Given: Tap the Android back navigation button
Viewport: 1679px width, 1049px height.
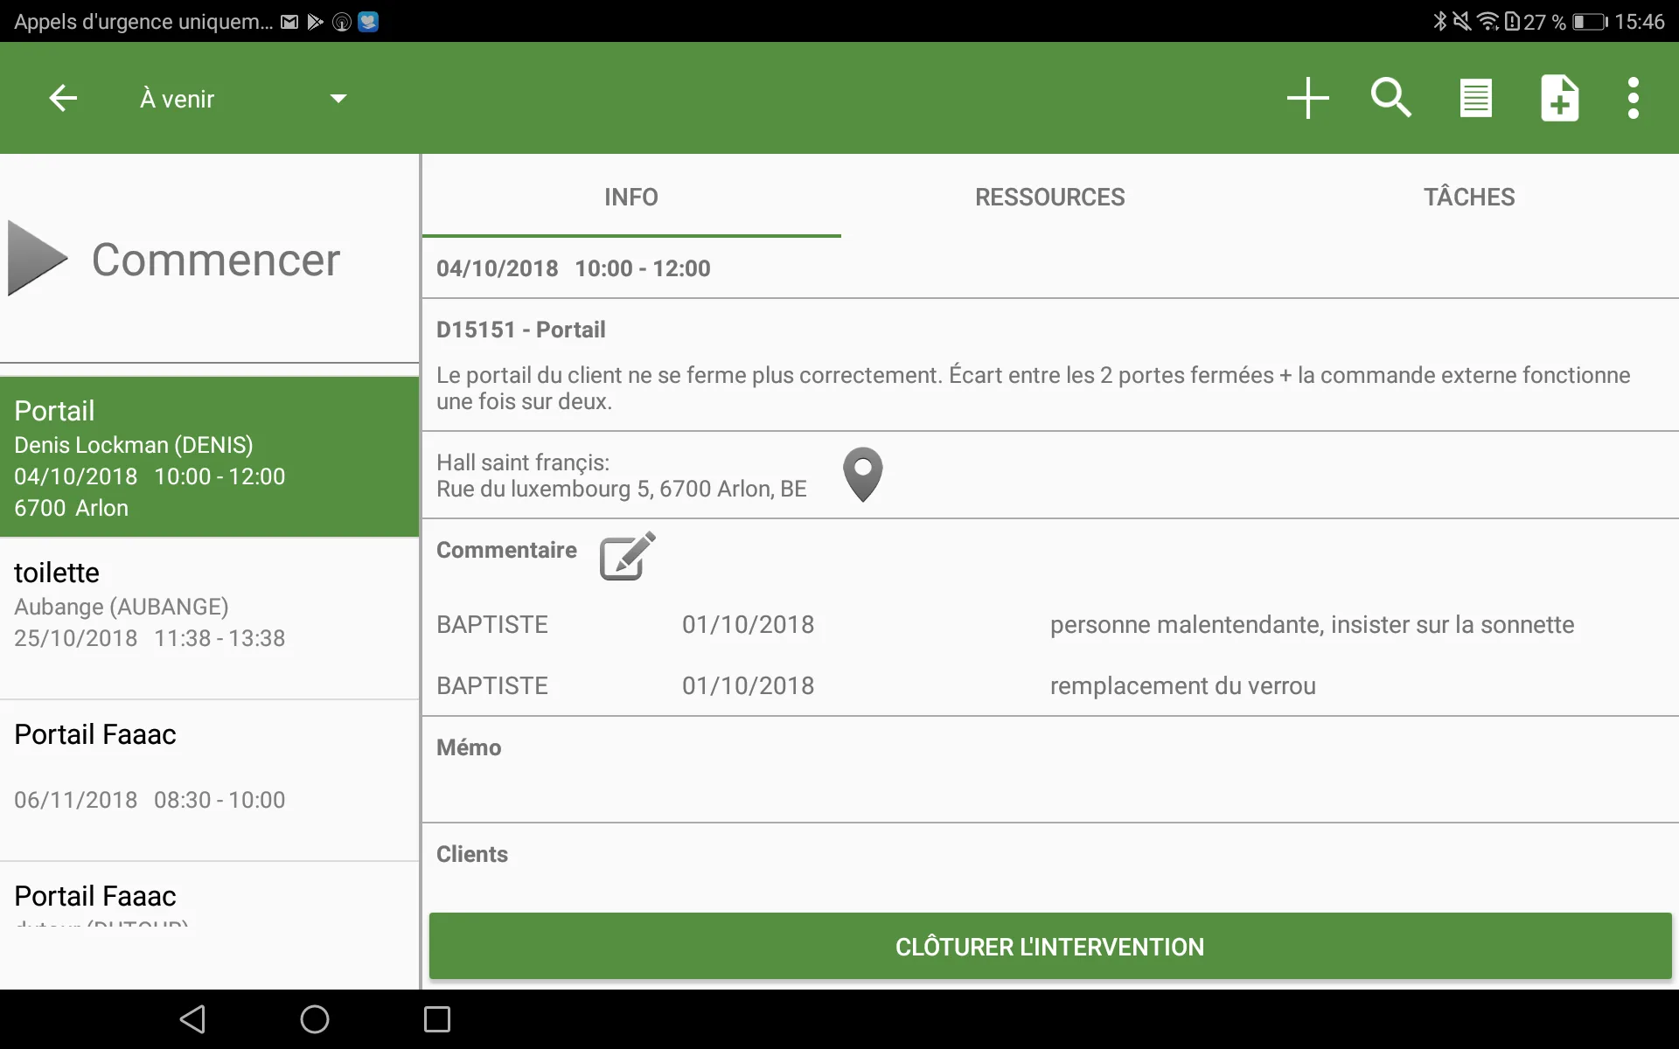Looking at the screenshot, I should click(192, 1019).
